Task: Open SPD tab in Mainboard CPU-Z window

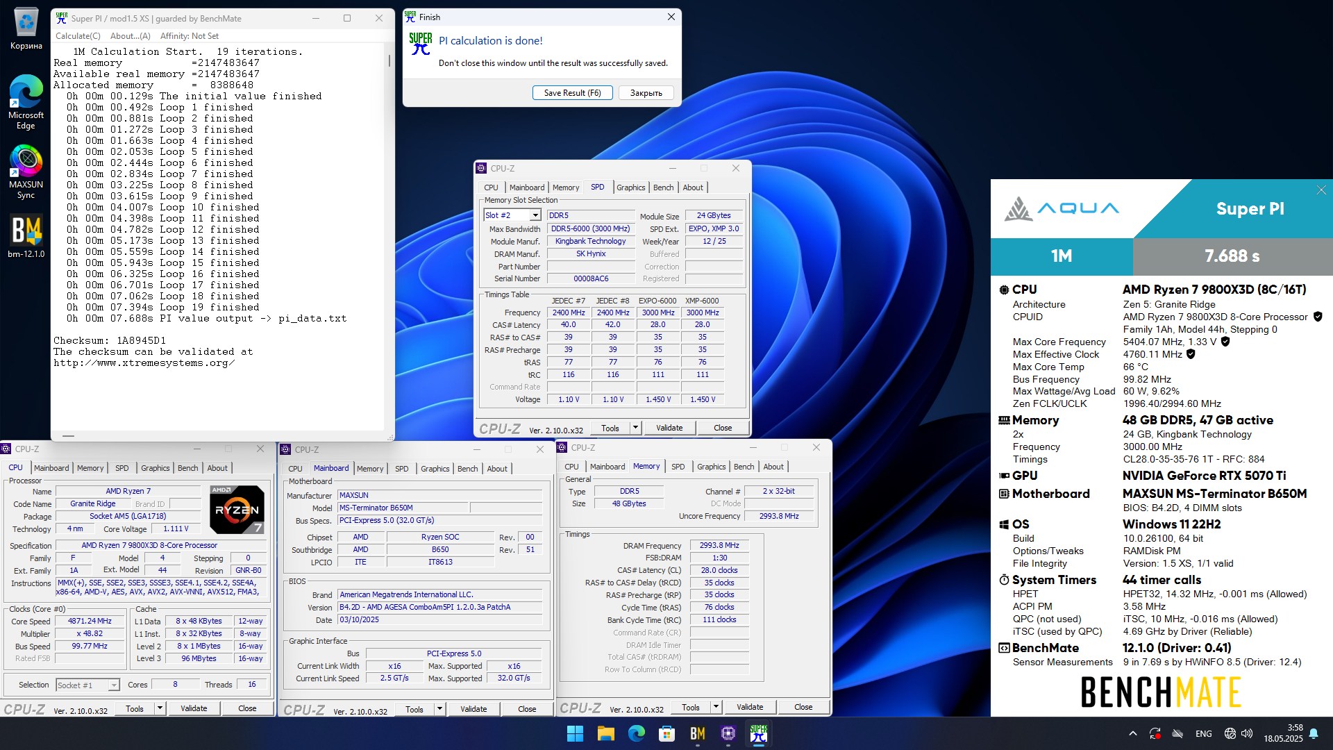Action: click(x=401, y=469)
